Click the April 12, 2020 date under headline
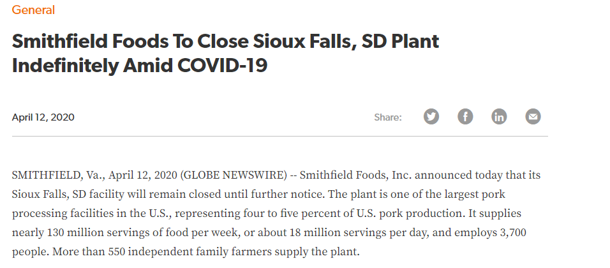 43,117
